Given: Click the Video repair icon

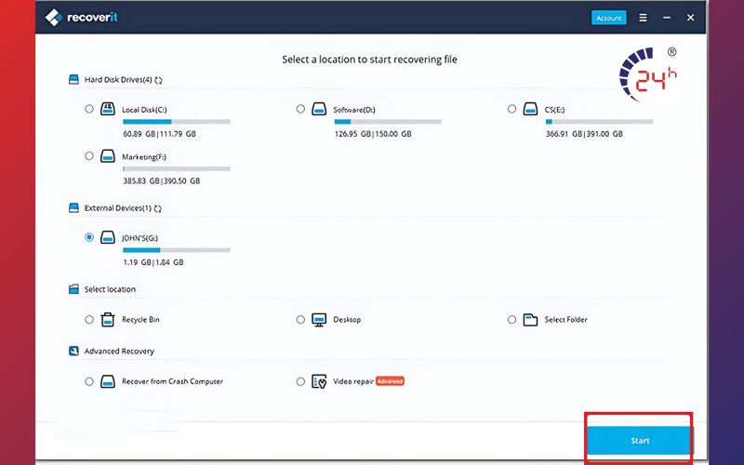Looking at the screenshot, I should click(x=319, y=381).
